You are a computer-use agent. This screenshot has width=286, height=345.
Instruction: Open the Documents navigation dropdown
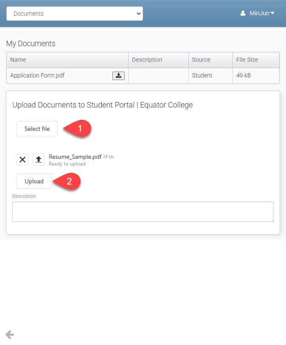pos(75,14)
